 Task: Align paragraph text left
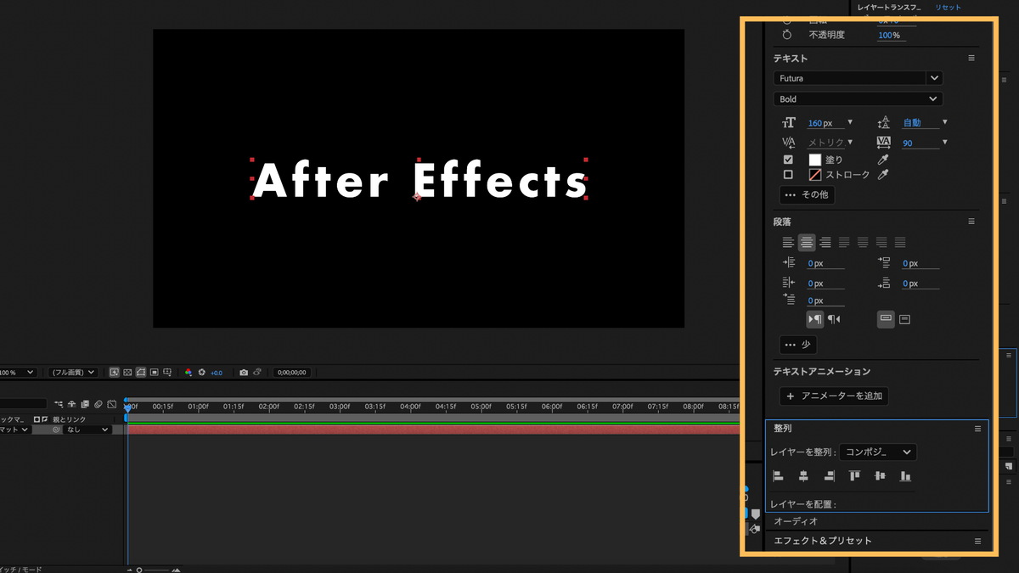pos(788,243)
